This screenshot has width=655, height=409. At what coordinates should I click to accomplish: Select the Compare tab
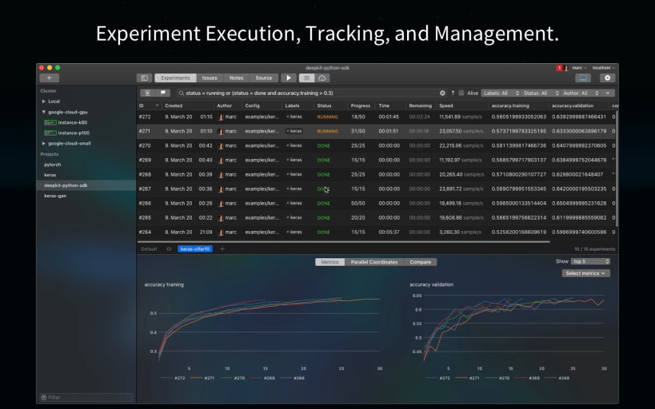point(420,262)
